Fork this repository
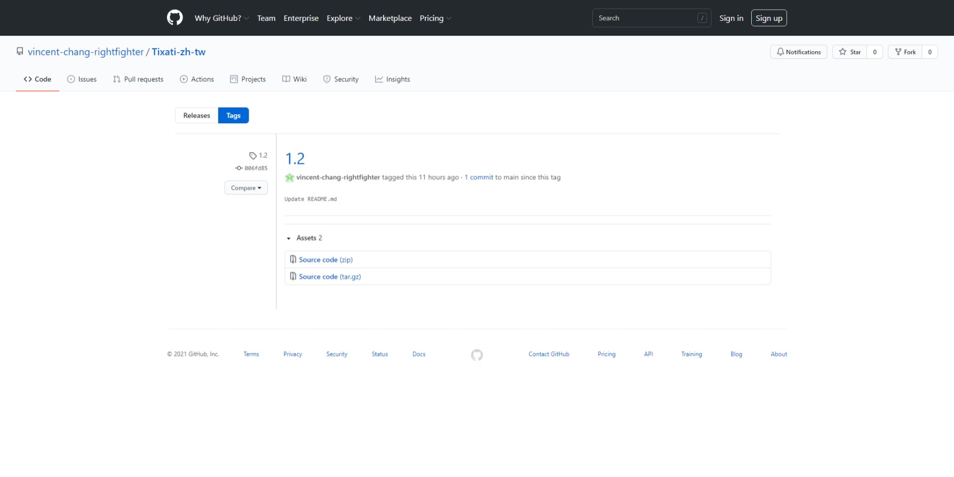954x477 pixels. pos(905,52)
